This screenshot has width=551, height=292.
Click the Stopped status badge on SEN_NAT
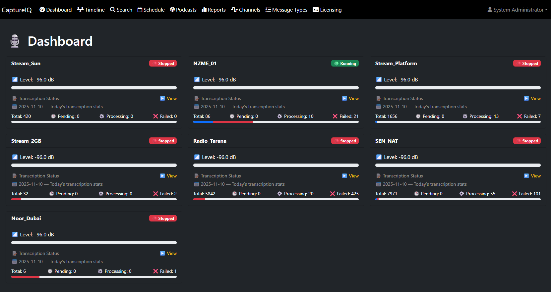[527, 141]
